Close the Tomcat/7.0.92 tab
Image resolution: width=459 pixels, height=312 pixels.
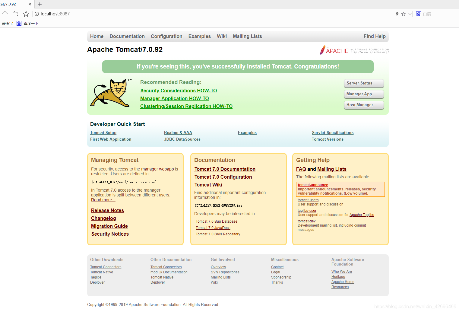tap(30, 4)
